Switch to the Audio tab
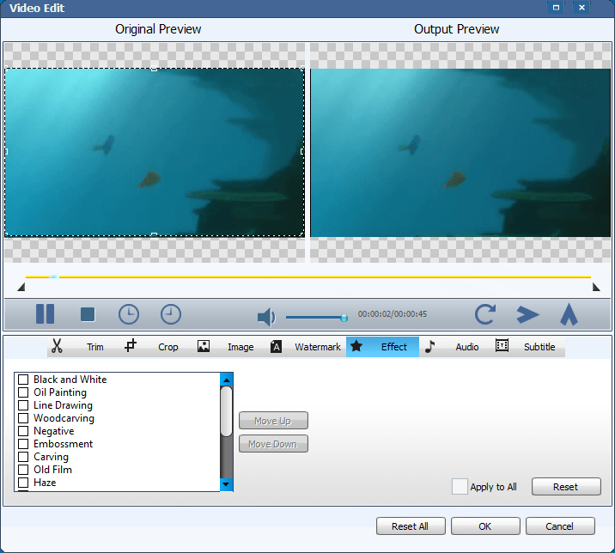Image resolution: width=615 pixels, height=553 pixels. coord(466,347)
